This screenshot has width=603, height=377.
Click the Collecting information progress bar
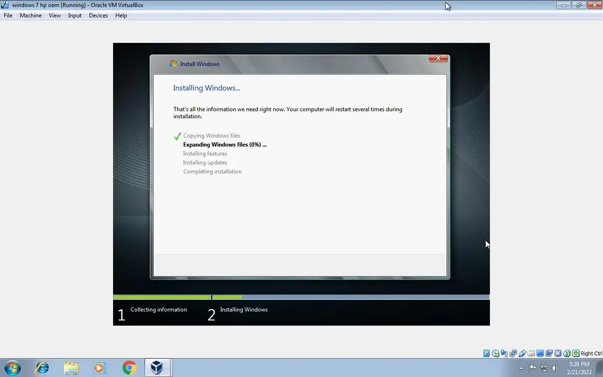(162, 297)
